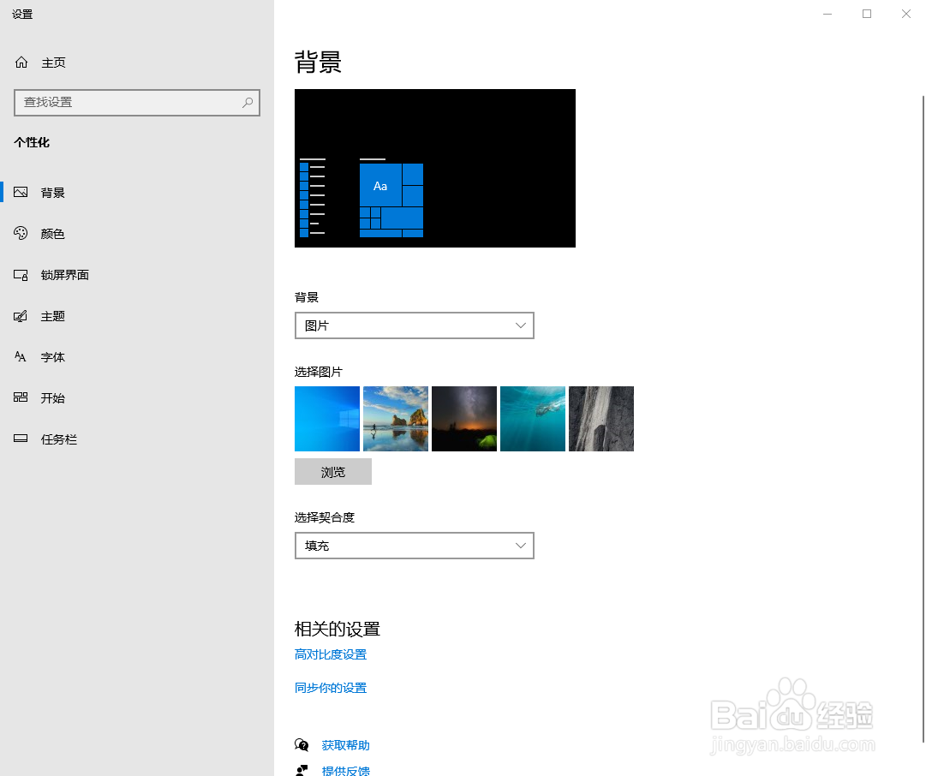Select the 开始 settings icon

pyautogui.click(x=21, y=398)
